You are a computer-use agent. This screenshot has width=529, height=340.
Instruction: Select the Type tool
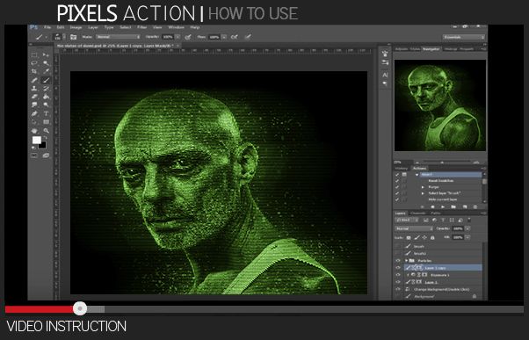(46, 113)
